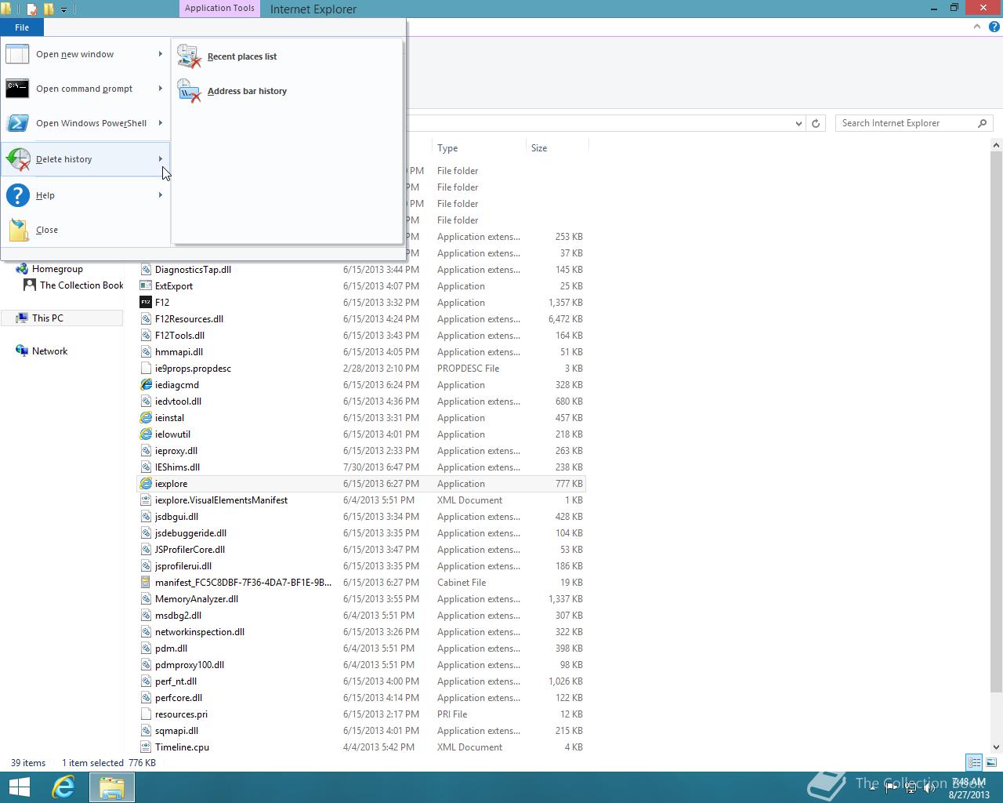The height and width of the screenshot is (803, 1003).
Task: Click File Explorer taskbar button
Action: click(111, 787)
